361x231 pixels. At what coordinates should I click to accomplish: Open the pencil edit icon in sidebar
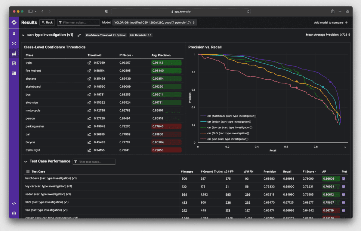[x=14, y=63]
